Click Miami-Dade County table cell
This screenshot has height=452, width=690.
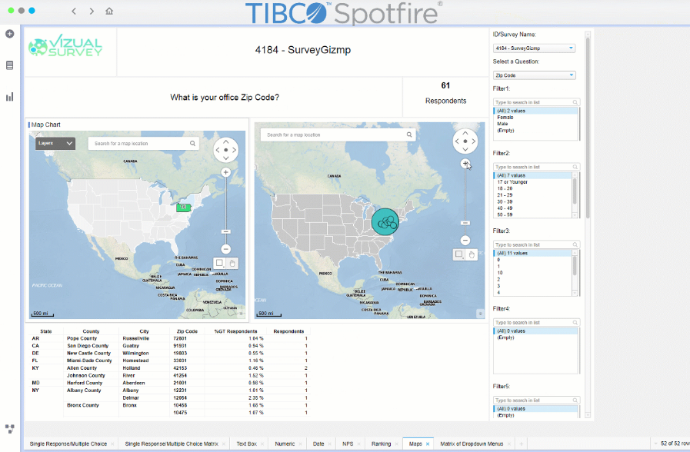pyautogui.click(x=89, y=361)
